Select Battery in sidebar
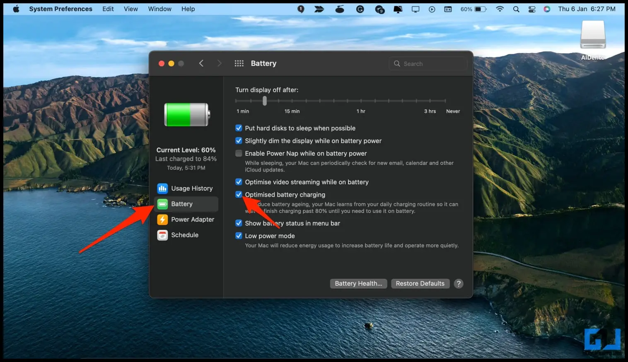628x362 pixels. pyautogui.click(x=186, y=204)
